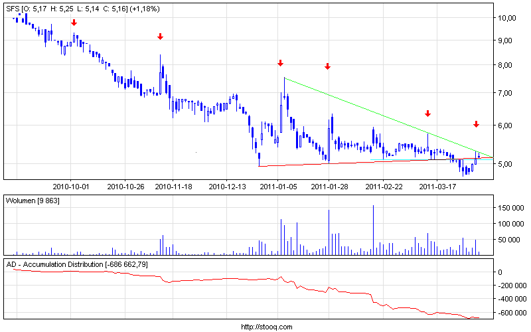Select the 100 000 volume axis label
Screen dimensions: 531x332
click(510, 224)
